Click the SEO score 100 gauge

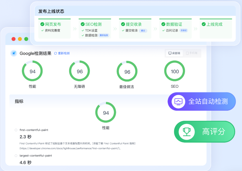click(175, 71)
